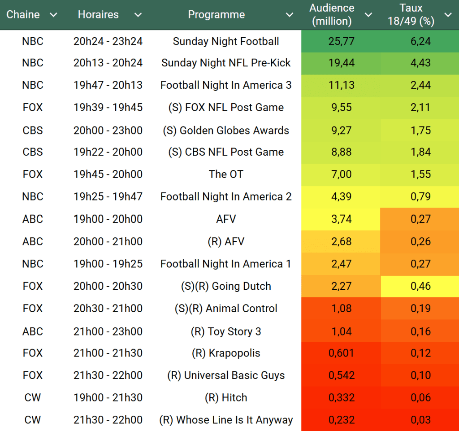Click the CW channel cell for Hitch
This screenshot has height=431, width=459.
pyautogui.click(x=33, y=397)
